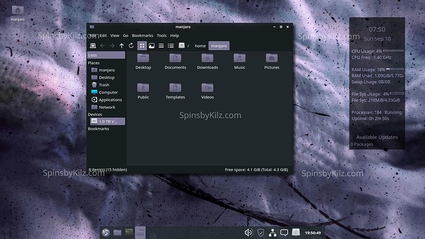Click the removable devices tray icon
This screenshot has width=425, height=239.
pyautogui.click(x=296, y=232)
